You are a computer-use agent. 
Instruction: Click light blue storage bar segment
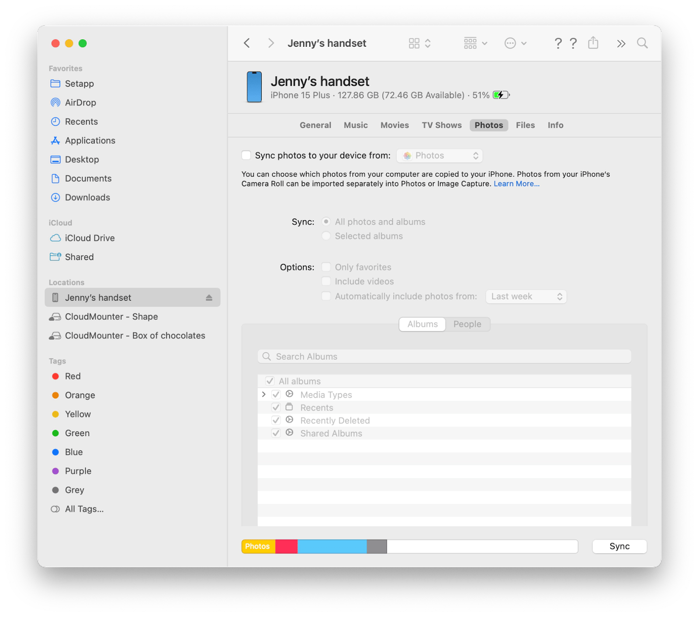[332, 546]
